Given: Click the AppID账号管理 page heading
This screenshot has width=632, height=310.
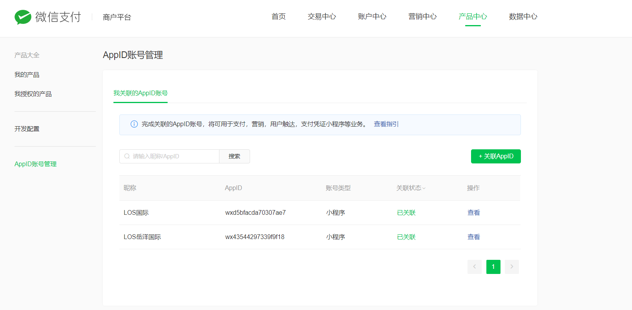Looking at the screenshot, I should coord(133,55).
